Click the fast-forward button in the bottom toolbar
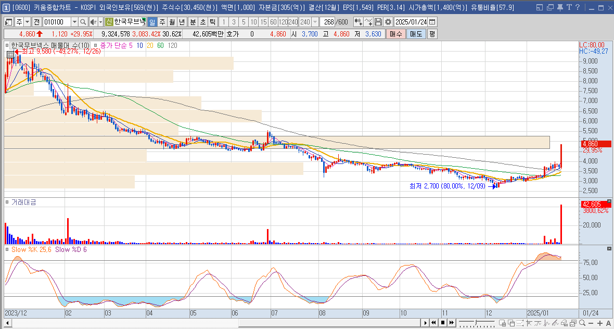 coord(452,323)
